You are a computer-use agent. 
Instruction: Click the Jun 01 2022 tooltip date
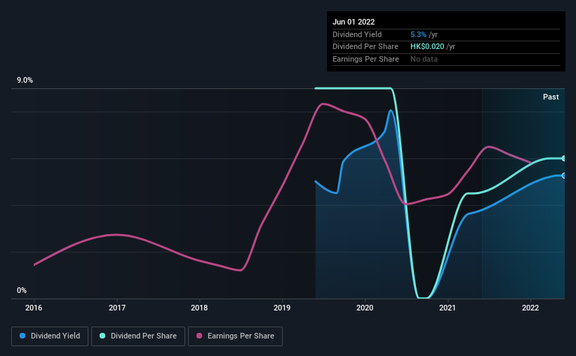(x=354, y=22)
